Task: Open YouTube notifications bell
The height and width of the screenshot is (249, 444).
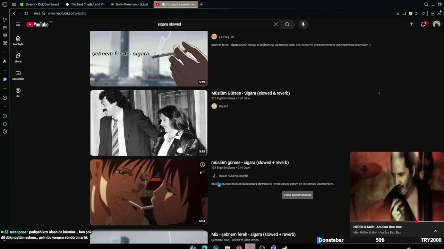Action: click(x=423, y=24)
